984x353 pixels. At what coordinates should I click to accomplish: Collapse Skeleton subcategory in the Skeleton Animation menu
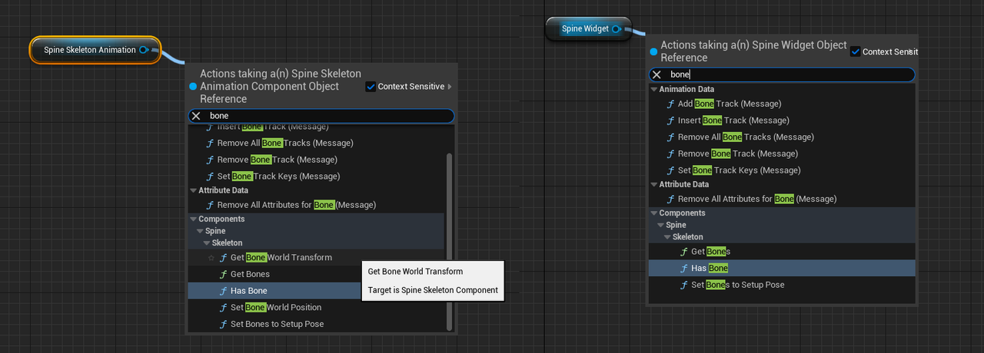pos(206,243)
